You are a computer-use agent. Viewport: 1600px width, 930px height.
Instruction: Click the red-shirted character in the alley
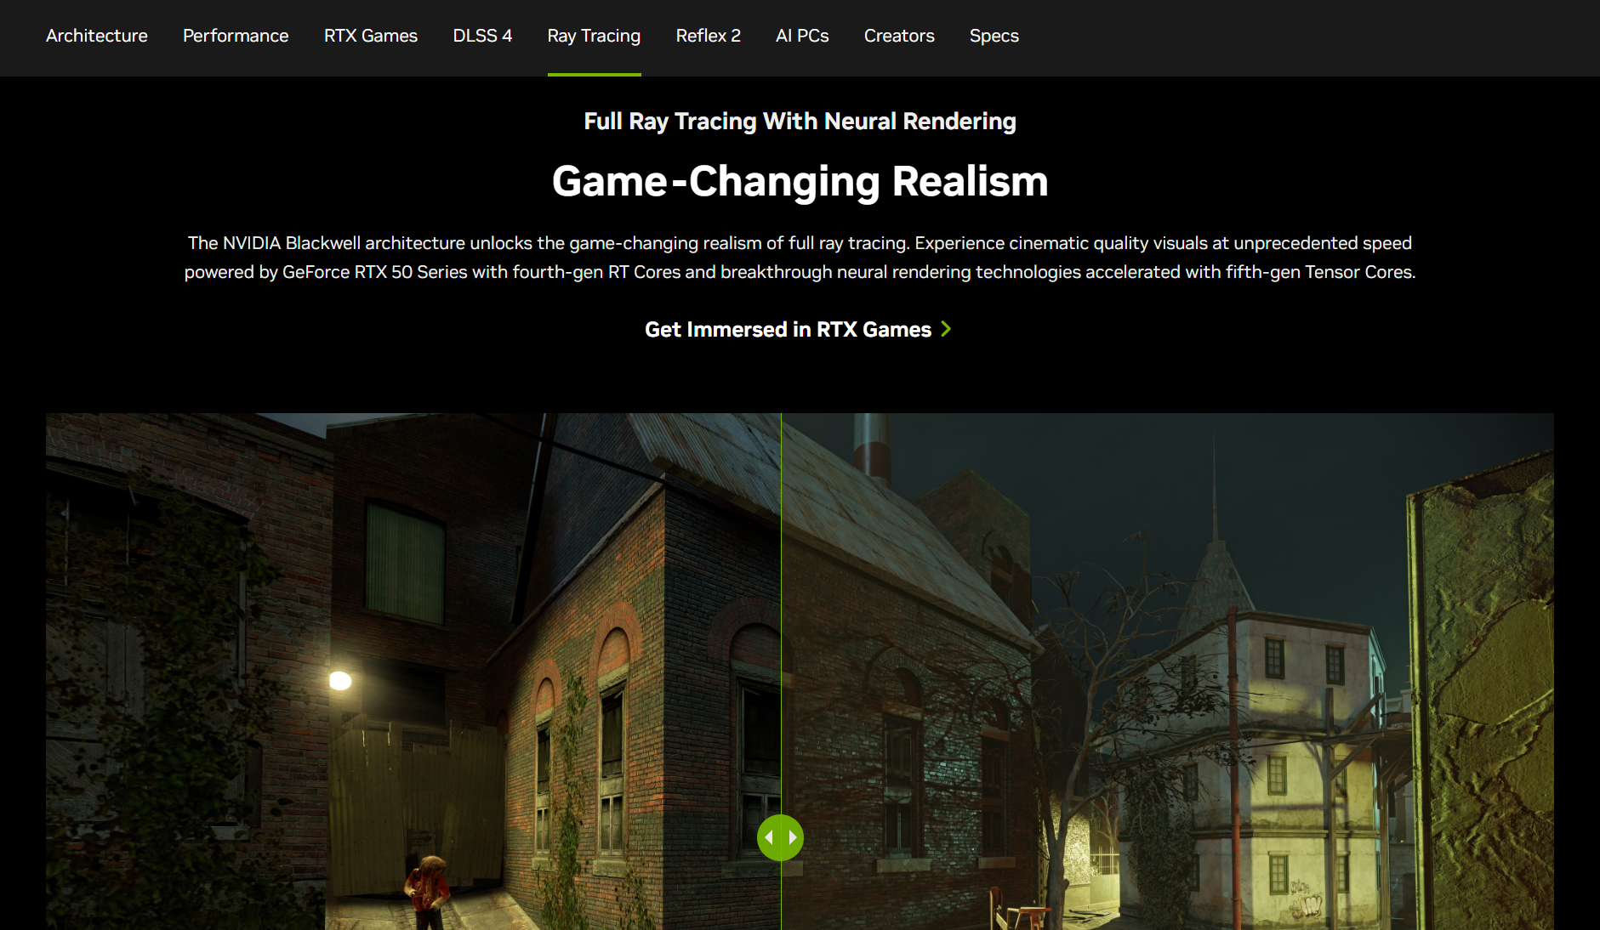click(428, 893)
